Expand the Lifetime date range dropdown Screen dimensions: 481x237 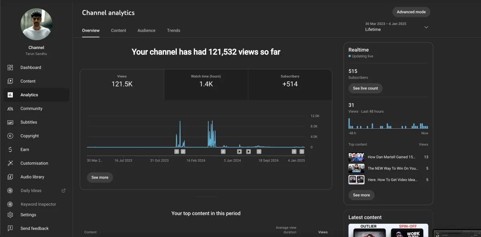pyautogui.click(x=426, y=27)
